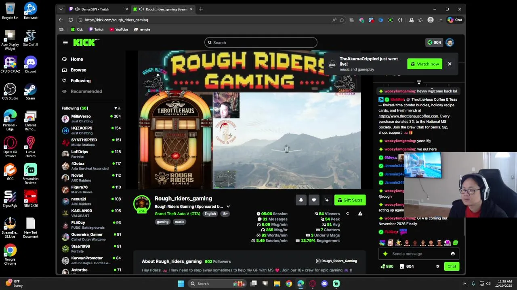The image size is (517, 290).
Task: Open Edge settings and more menu
Action: coord(440,20)
